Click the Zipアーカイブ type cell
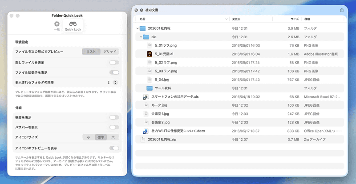Viewport: 356px width, 184px height. [x=315, y=140]
